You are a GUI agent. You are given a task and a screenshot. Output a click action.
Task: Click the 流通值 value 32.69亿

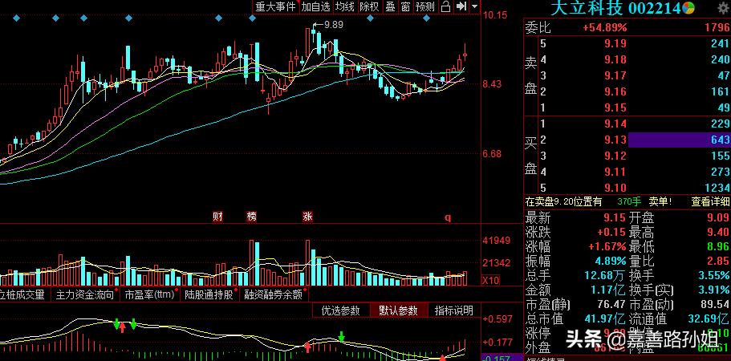click(709, 319)
